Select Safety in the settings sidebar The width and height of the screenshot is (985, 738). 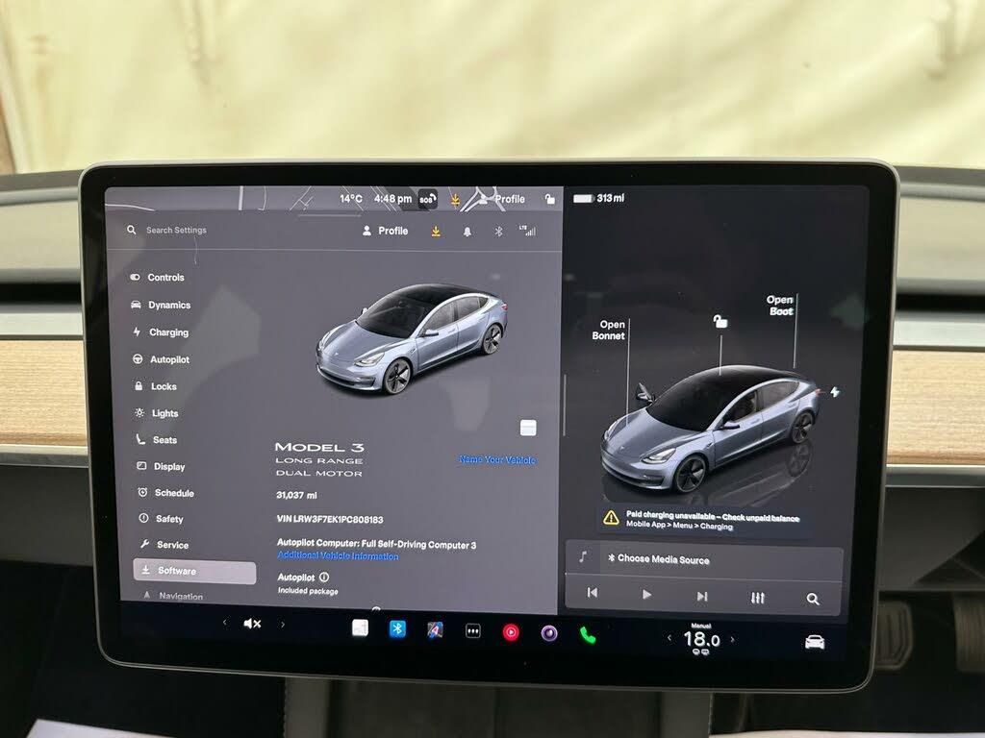tap(161, 519)
